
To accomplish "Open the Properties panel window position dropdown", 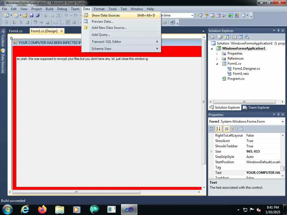I will (x=274, y=114).
